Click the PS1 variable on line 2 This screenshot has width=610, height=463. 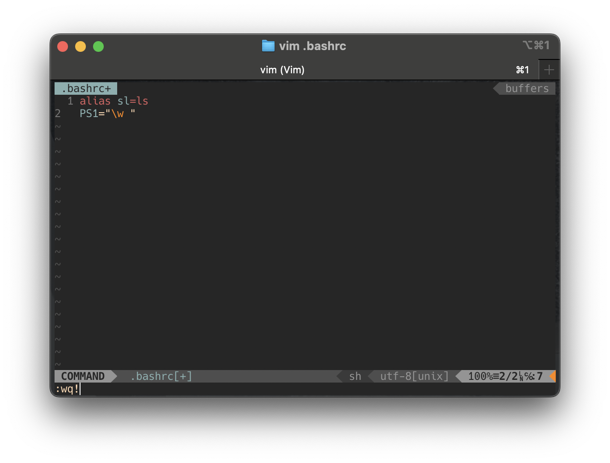(89, 113)
